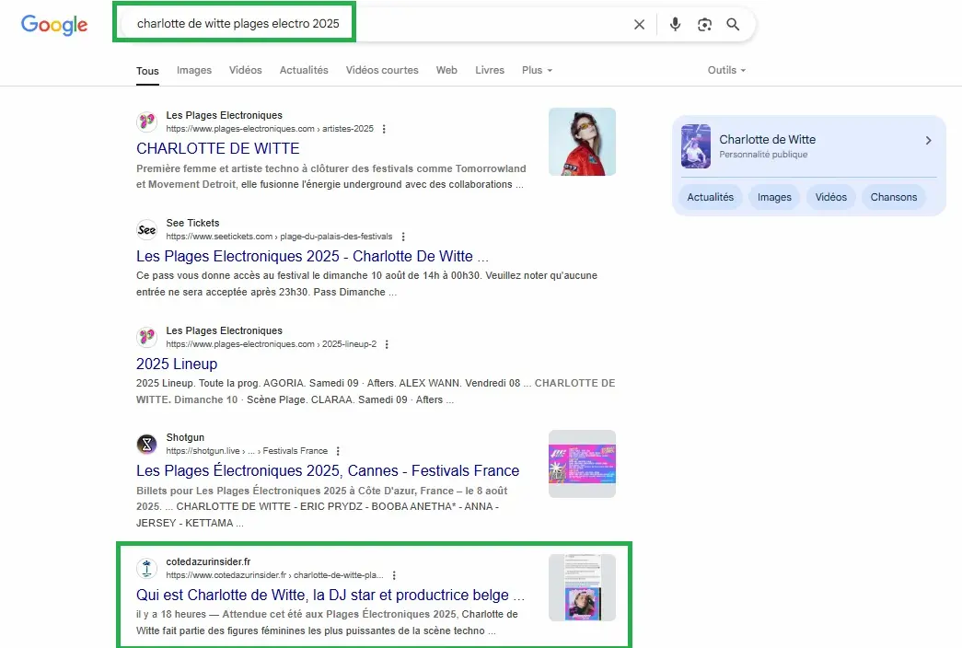Viewport: 962px width, 648px height.
Task: Open the cotedazurinsider article thumbnail
Action: (x=582, y=588)
